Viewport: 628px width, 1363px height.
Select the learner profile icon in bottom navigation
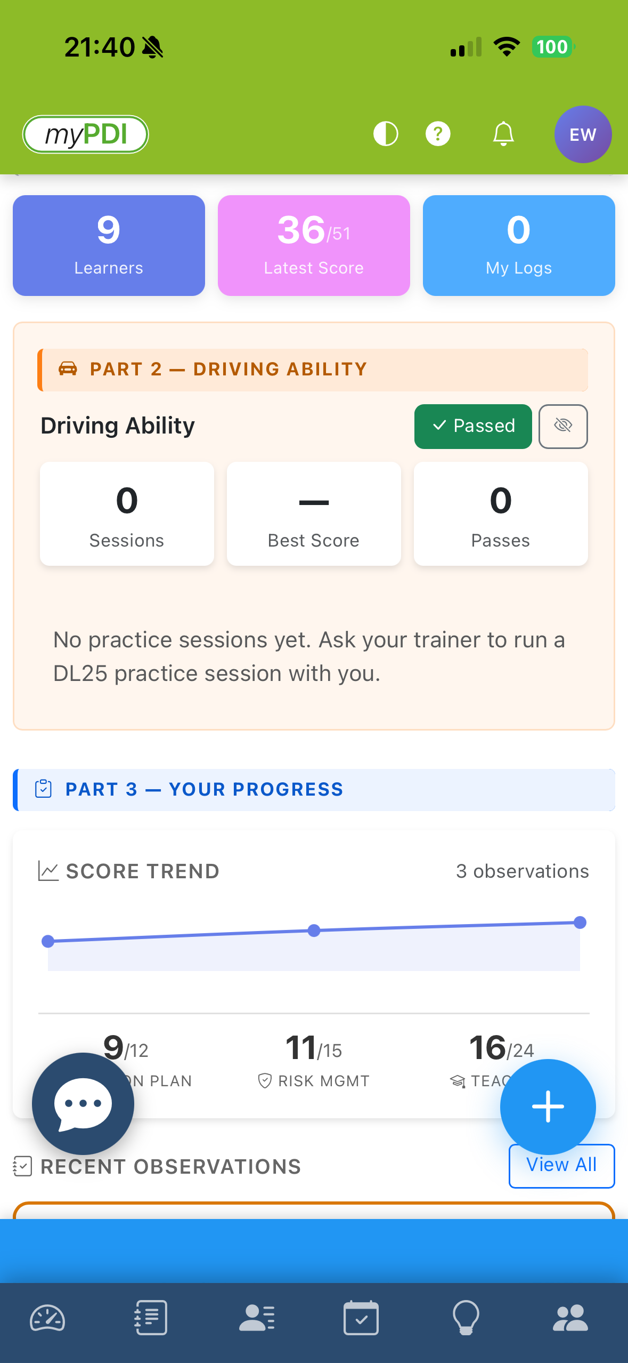pos(257,1318)
